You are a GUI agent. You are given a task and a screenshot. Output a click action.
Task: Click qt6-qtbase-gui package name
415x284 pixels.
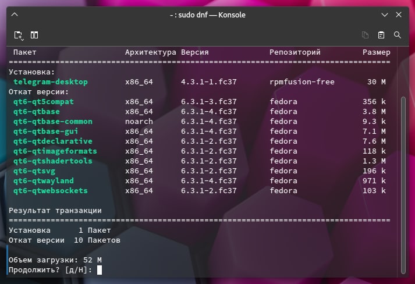click(46, 132)
